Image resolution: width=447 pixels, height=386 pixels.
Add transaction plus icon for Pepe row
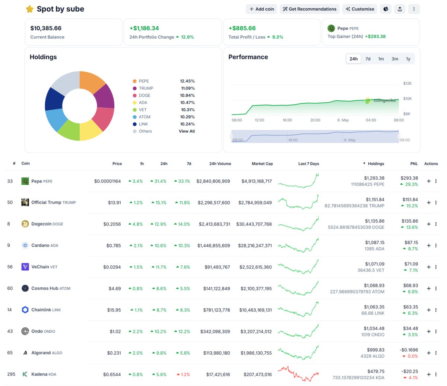pos(429,181)
